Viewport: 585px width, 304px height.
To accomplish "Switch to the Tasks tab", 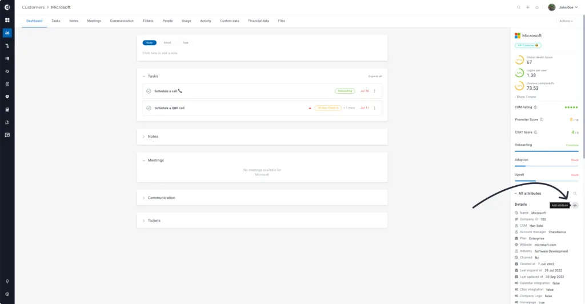I will pos(56,21).
